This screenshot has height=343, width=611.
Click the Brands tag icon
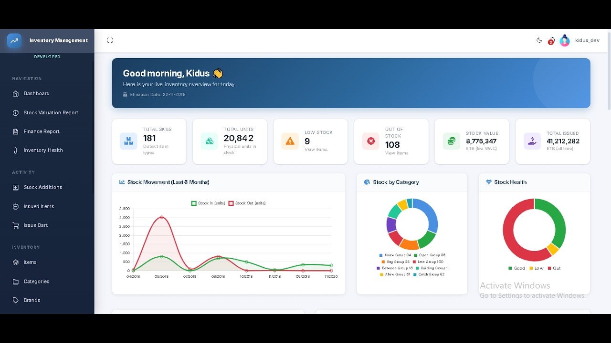tap(16, 301)
